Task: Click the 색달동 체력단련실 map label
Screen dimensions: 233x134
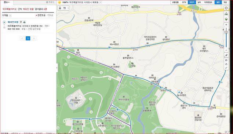Action: click(x=98, y=24)
